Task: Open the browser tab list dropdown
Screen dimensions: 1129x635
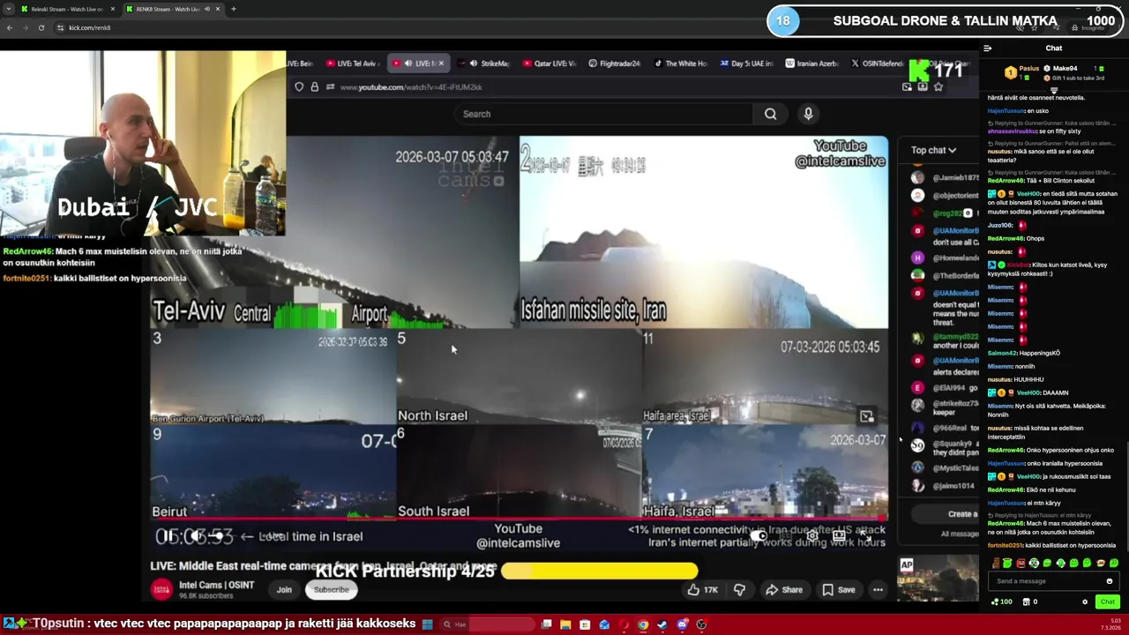Action: coord(9,9)
